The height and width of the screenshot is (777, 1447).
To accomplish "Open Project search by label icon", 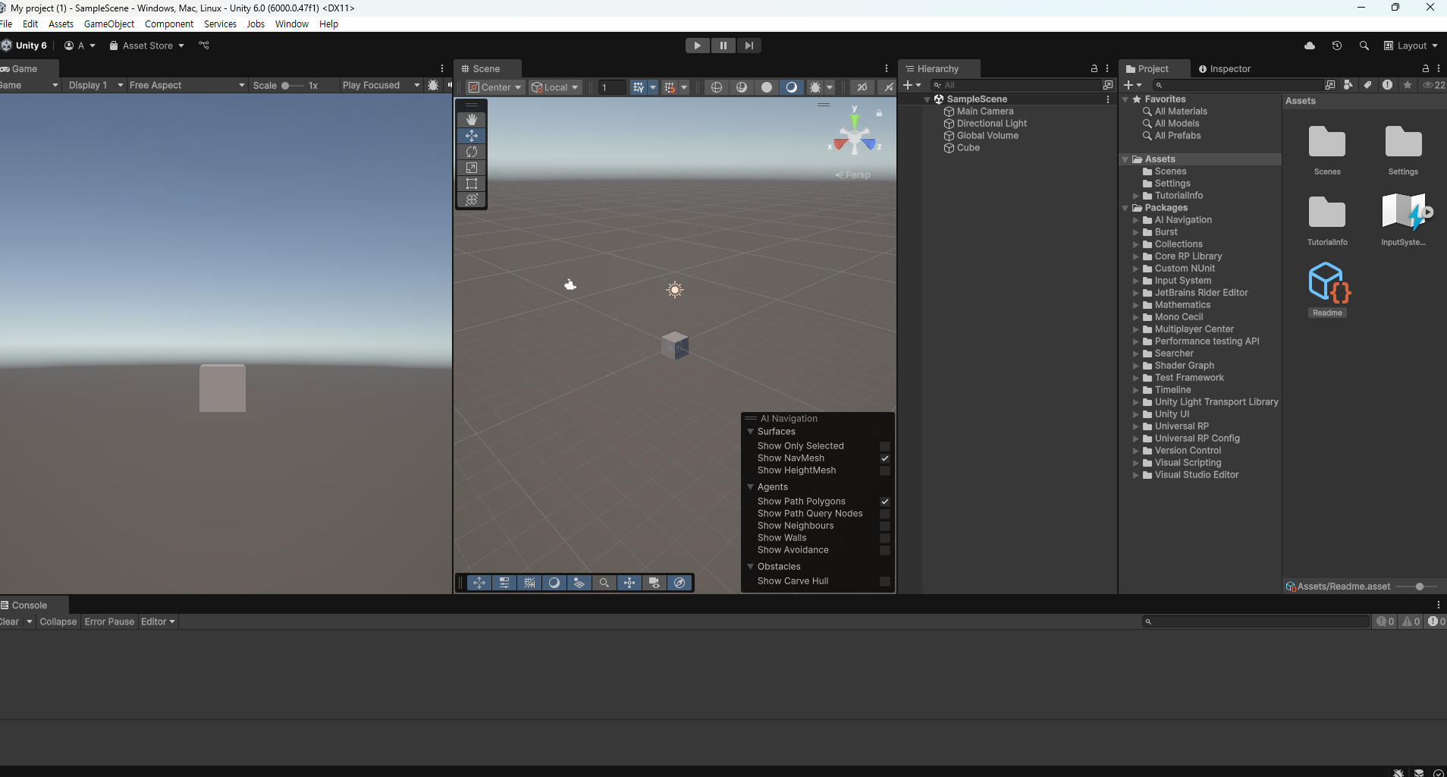I will [1368, 85].
